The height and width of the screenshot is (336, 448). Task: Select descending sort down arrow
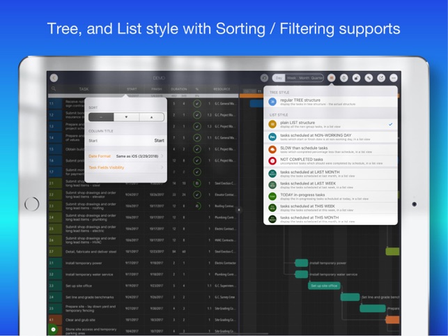pyautogui.click(x=126, y=117)
